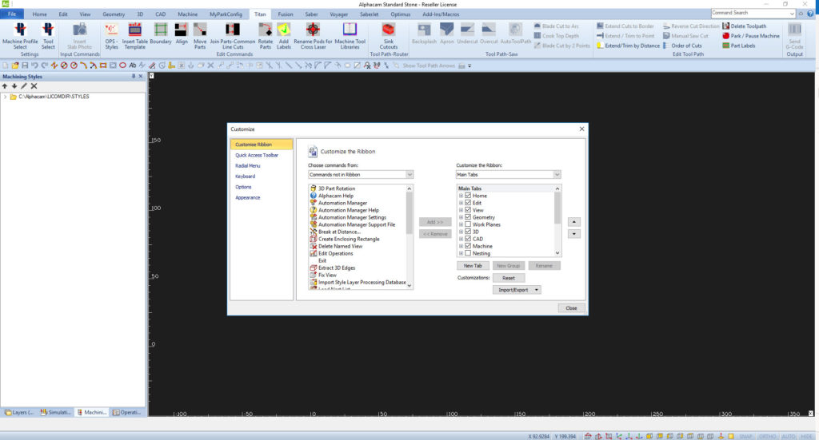
Task: Uncheck the Edit tab checkbox
Action: click(468, 203)
